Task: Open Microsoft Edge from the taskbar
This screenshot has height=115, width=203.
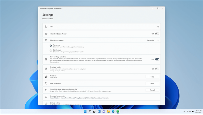Action: tap(113, 111)
